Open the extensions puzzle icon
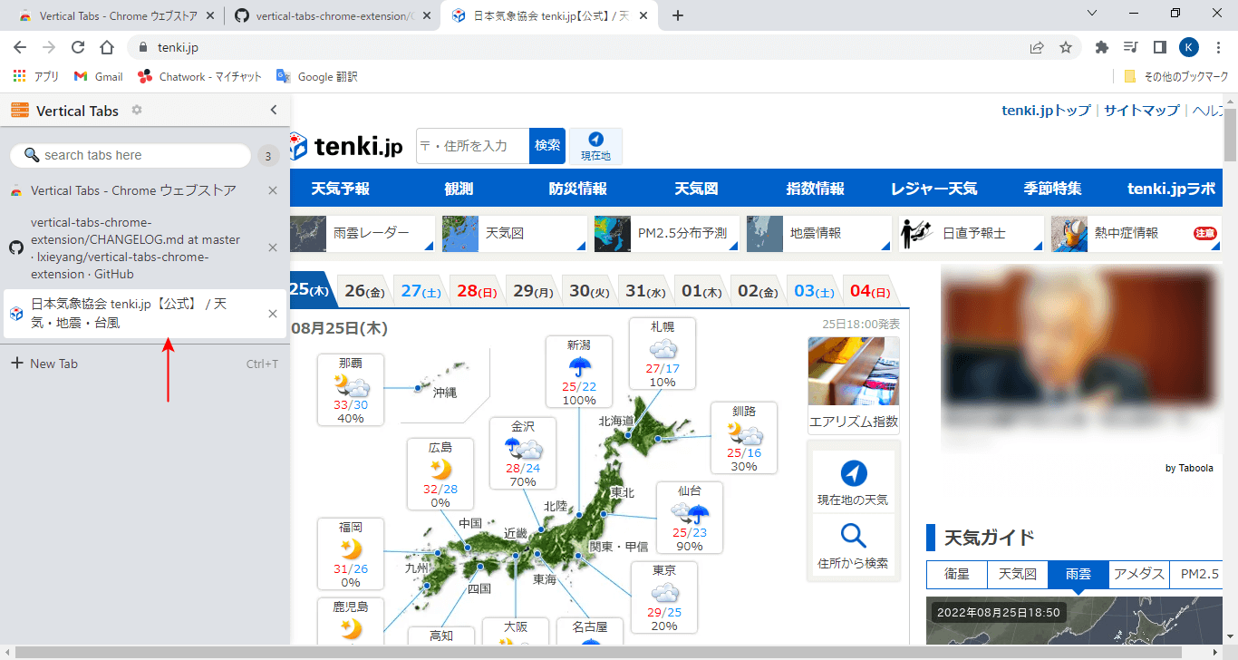 point(1102,47)
